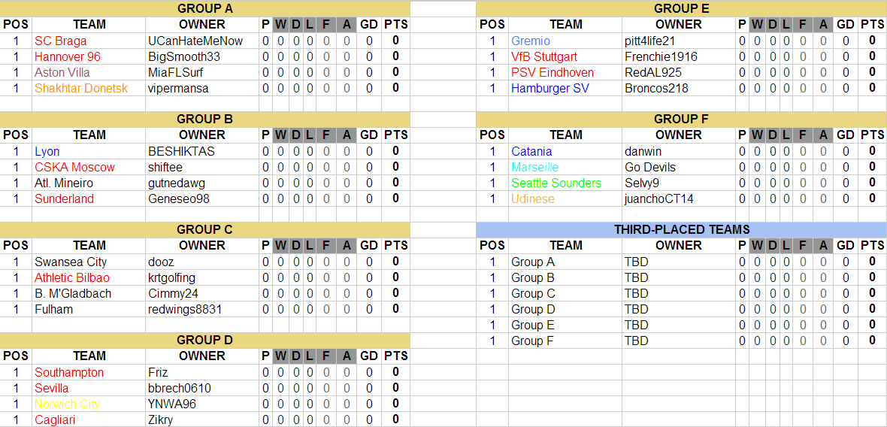Image resolution: width=887 pixels, height=427 pixels.
Task: Click owner cell BESHIKTAS
Action: coord(182,151)
